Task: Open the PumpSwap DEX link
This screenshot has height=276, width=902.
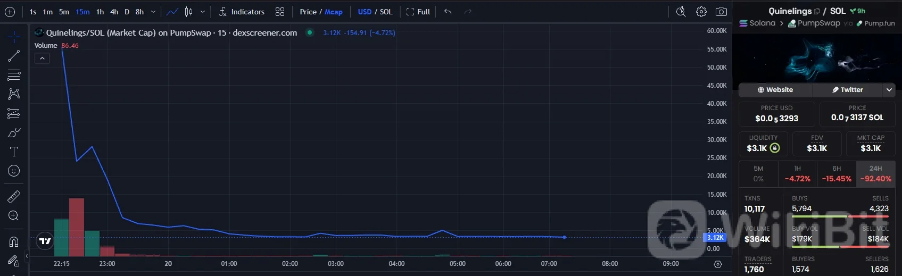Action: [814, 23]
